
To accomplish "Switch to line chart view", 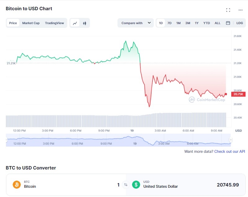I will pos(75,23).
